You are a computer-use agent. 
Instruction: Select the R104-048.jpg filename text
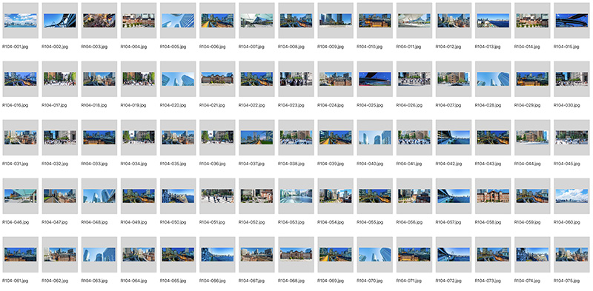pyautogui.click(x=94, y=222)
